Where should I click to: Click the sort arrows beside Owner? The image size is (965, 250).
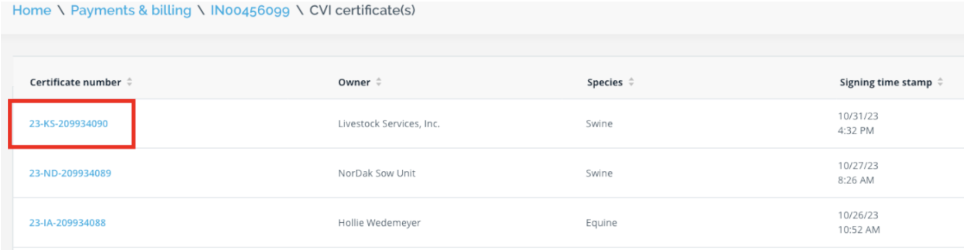(x=379, y=82)
